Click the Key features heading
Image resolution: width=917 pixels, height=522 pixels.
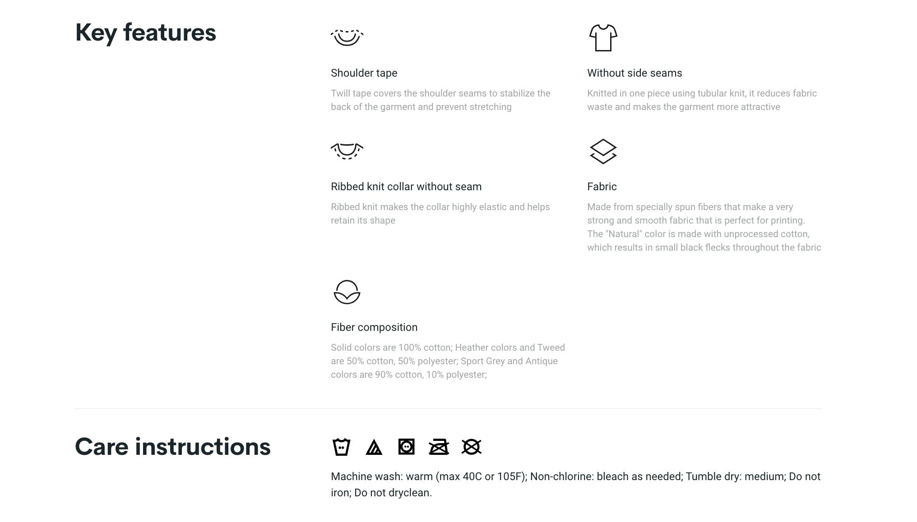point(145,33)
